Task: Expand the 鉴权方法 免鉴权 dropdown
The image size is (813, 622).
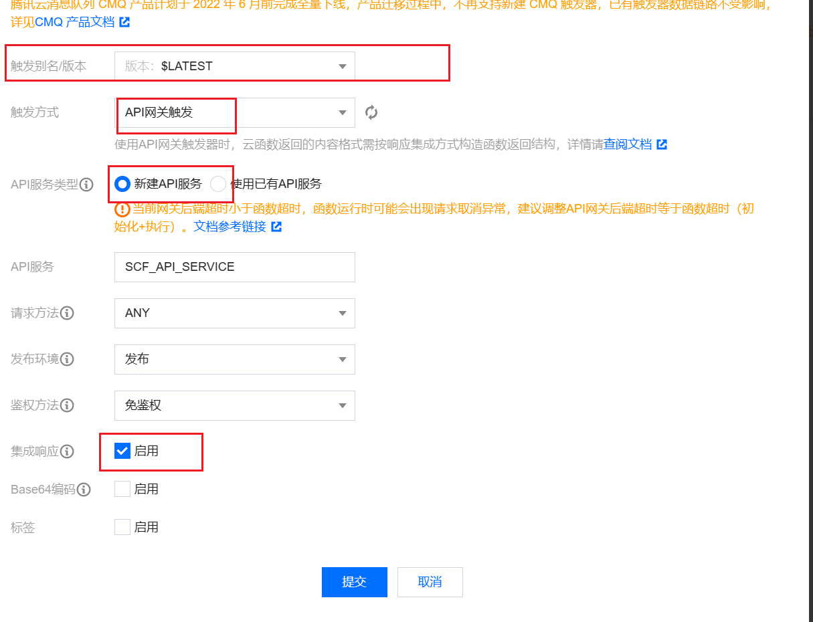Action: [x=234, y=405]
